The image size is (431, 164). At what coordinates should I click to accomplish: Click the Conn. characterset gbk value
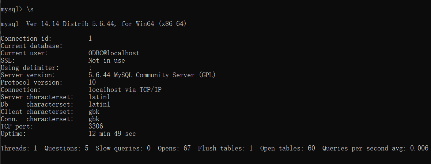94,119
